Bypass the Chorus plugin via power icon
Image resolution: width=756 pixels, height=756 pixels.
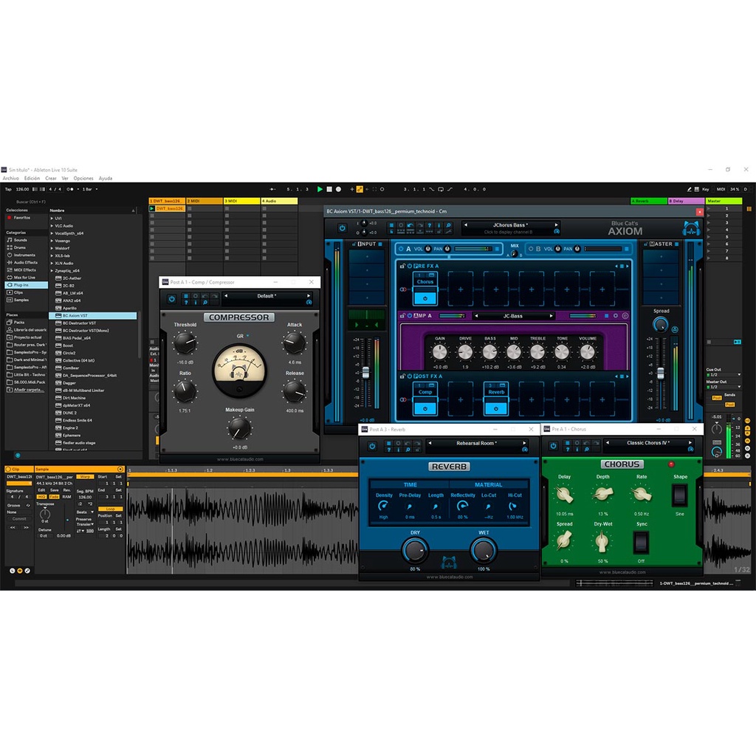point(553,445)
